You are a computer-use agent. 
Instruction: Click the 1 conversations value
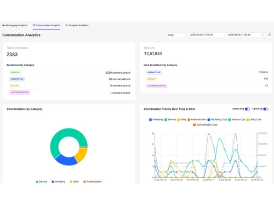[x=120, y=93]
